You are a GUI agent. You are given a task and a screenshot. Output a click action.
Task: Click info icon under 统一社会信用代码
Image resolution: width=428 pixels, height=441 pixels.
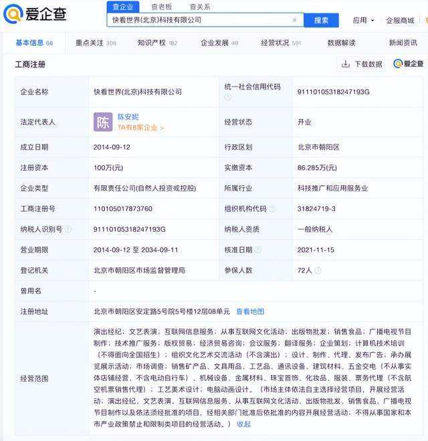coord(228,97)
